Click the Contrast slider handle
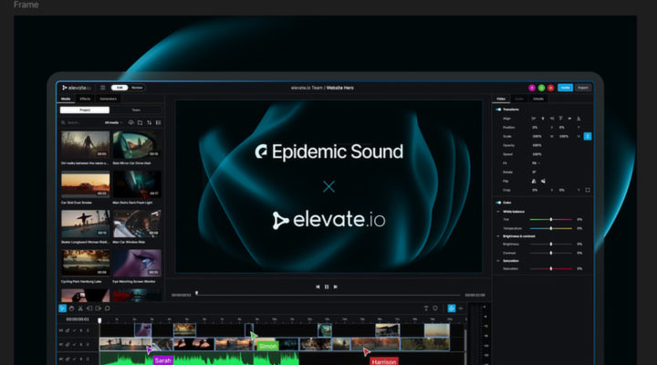Screen dimensions: 657x365 click(x=551, y=253)
